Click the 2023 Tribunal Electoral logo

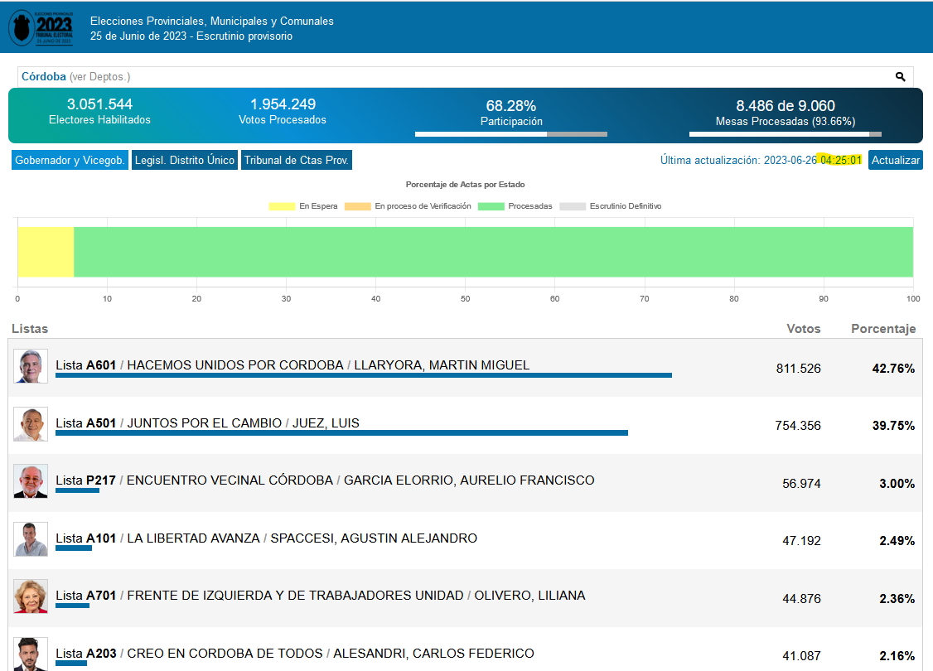pyautogui.click(x=41, y=27)
